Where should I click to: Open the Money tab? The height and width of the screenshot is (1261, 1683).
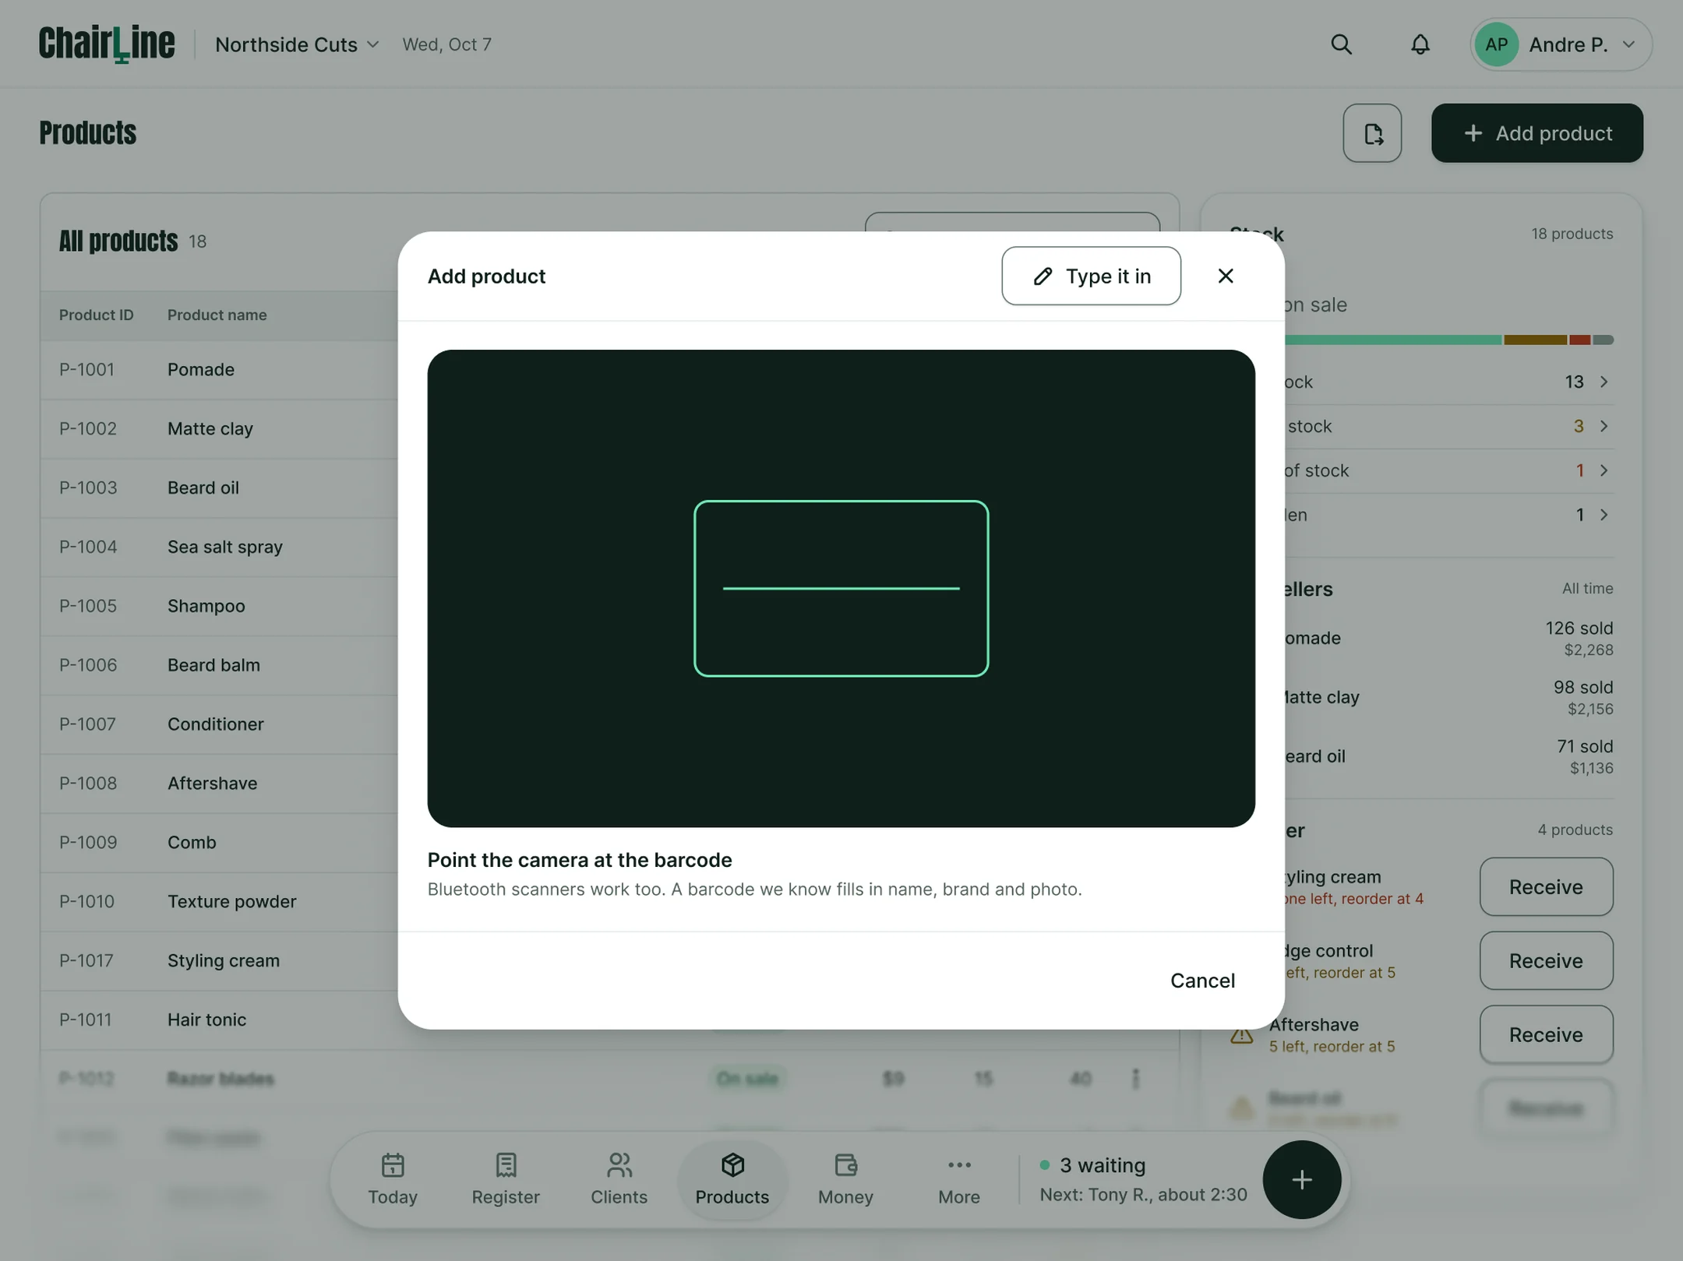pos(845,1179)
